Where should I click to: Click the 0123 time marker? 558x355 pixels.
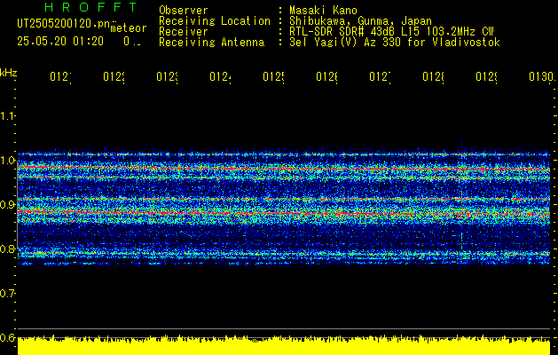(168, 77)
